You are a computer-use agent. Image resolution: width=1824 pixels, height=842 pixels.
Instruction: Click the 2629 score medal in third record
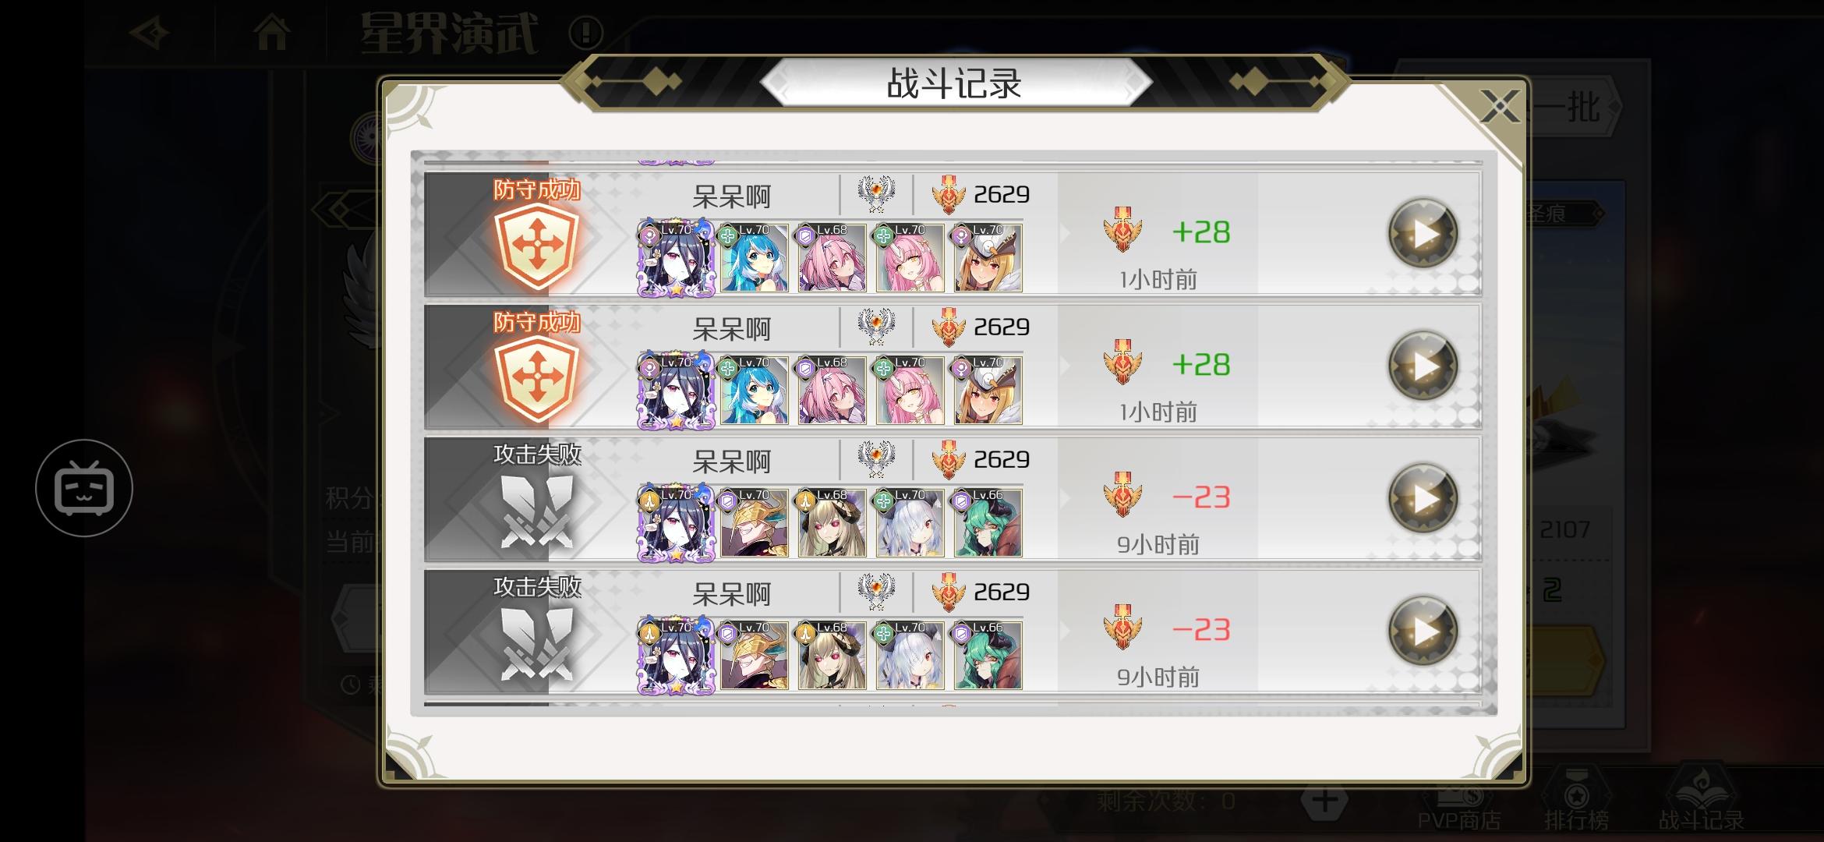tap(949, 459)
